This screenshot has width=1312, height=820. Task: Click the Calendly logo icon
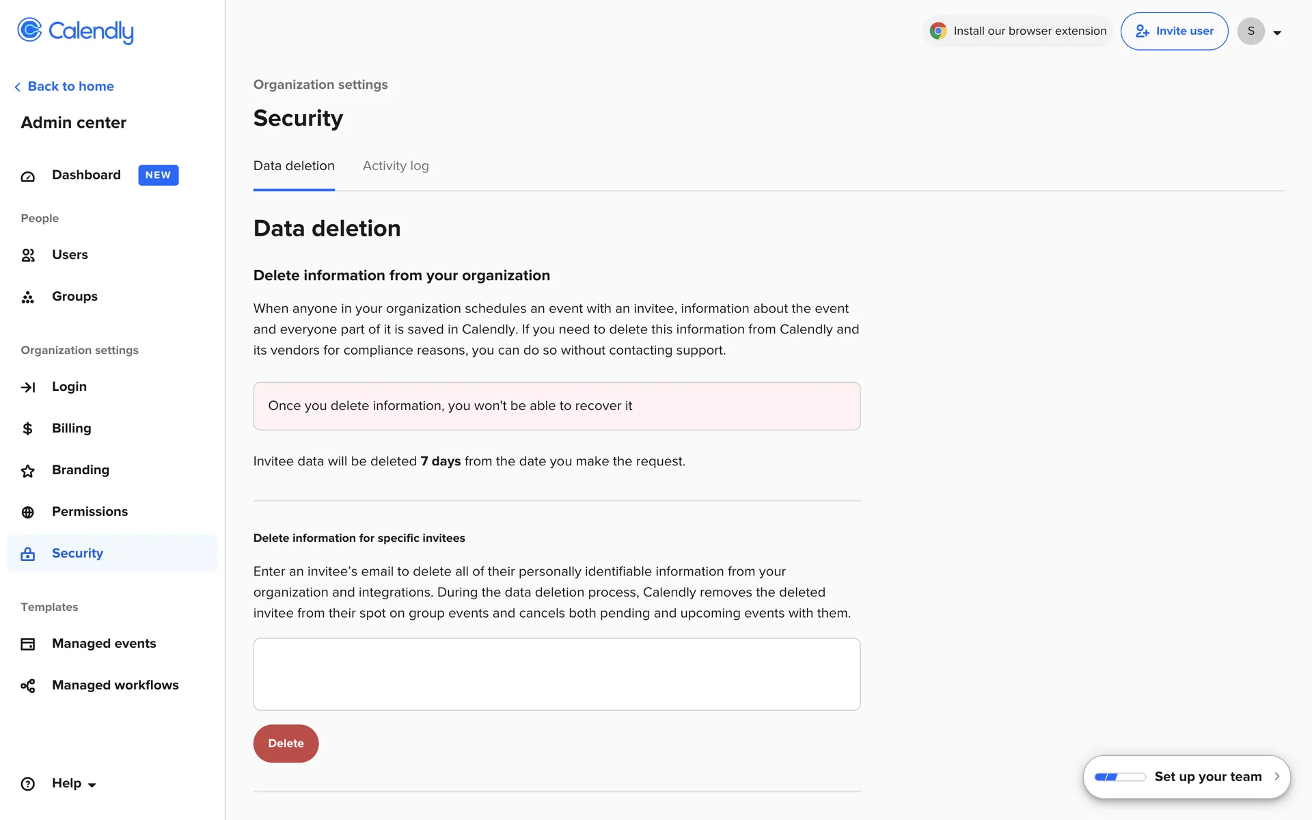click(29, 30)
